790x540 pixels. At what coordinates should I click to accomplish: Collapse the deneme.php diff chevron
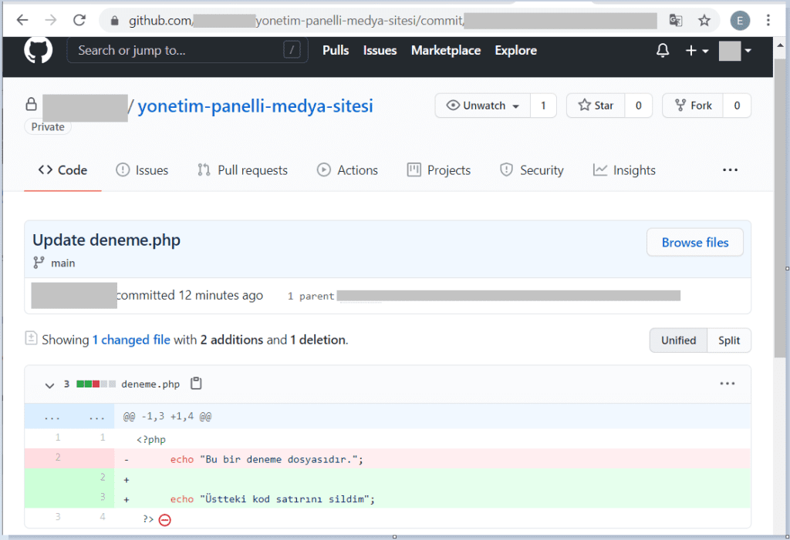[49, 384]
